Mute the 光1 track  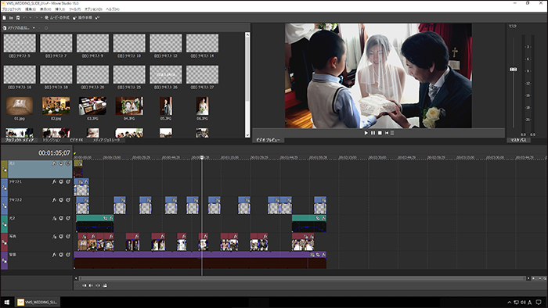click(61, 163)
